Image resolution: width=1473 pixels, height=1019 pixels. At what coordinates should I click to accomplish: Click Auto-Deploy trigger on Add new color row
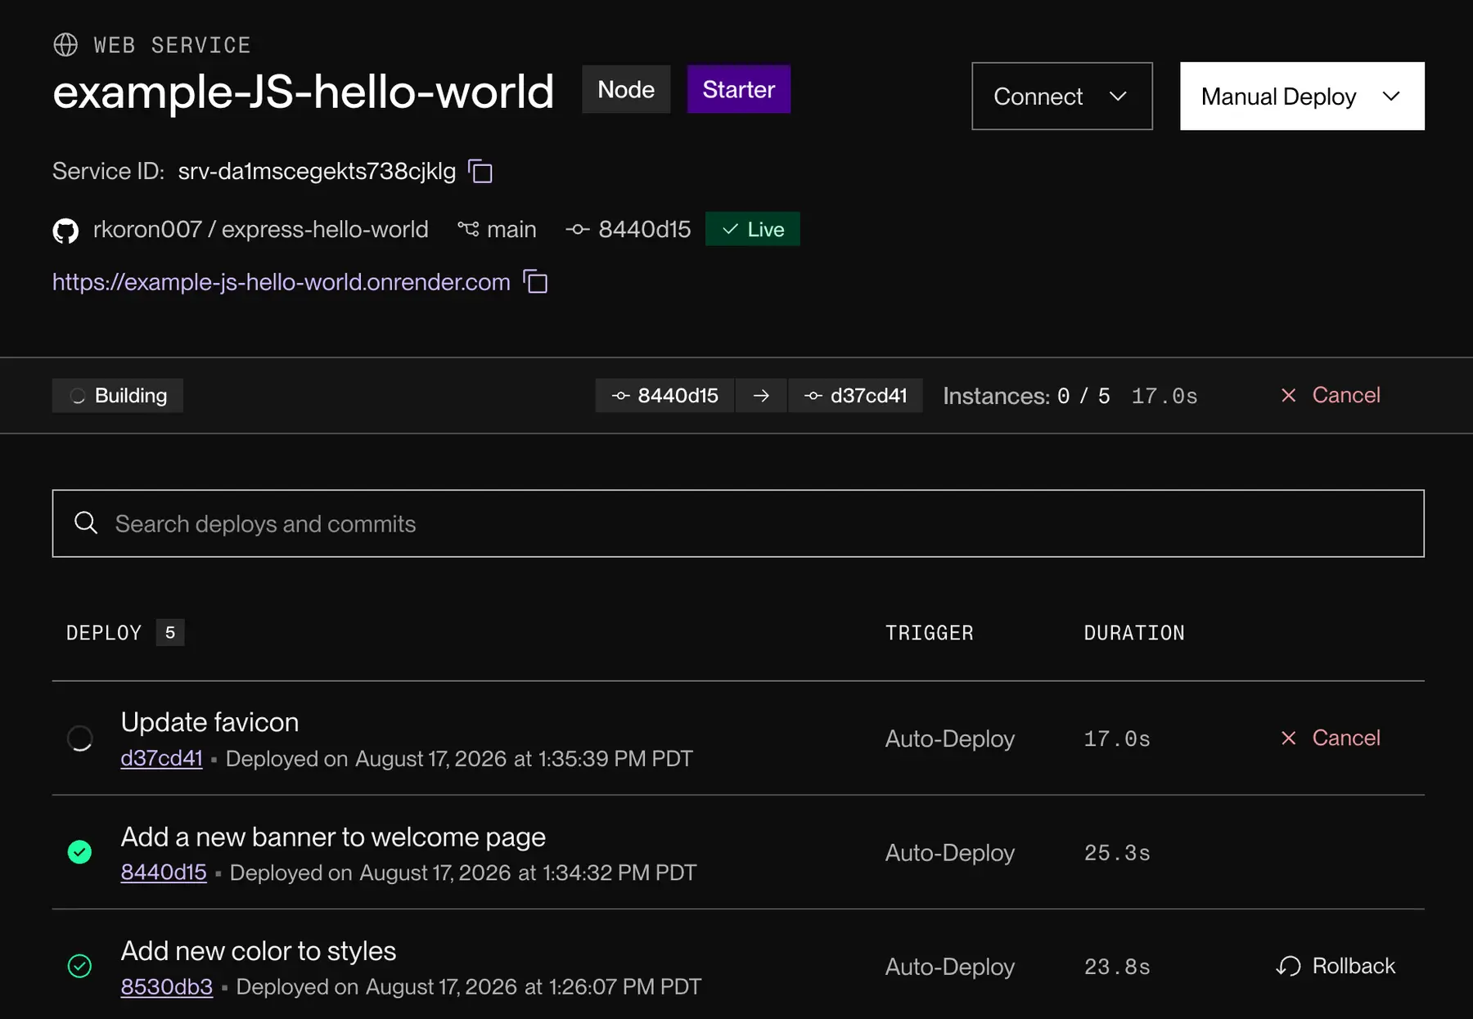(x=950, y=967)
